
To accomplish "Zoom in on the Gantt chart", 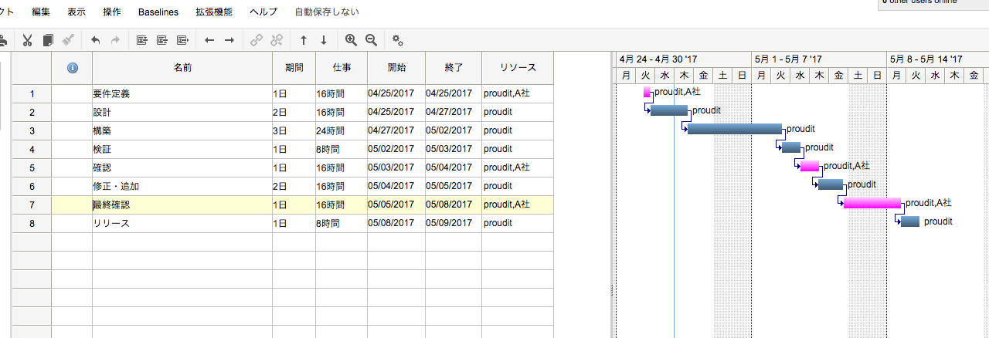I will (351, 40).
